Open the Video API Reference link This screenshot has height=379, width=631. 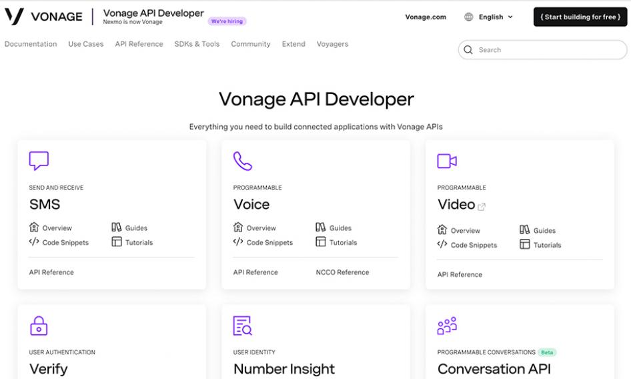click(460, 275)
